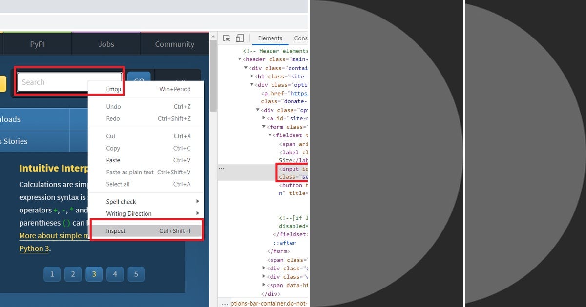This screenshot has height=307, width=586.
Task: Select all via the context menu
Action: [x=118, y=184]
